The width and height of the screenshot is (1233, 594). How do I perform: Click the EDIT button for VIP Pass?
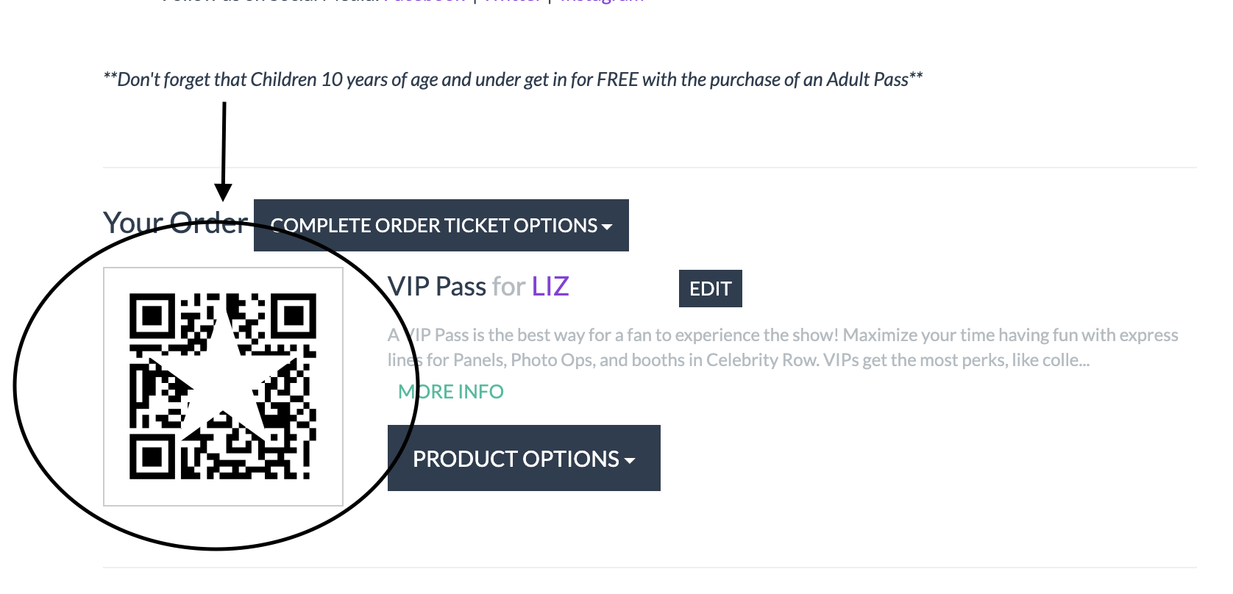[710, 288]
